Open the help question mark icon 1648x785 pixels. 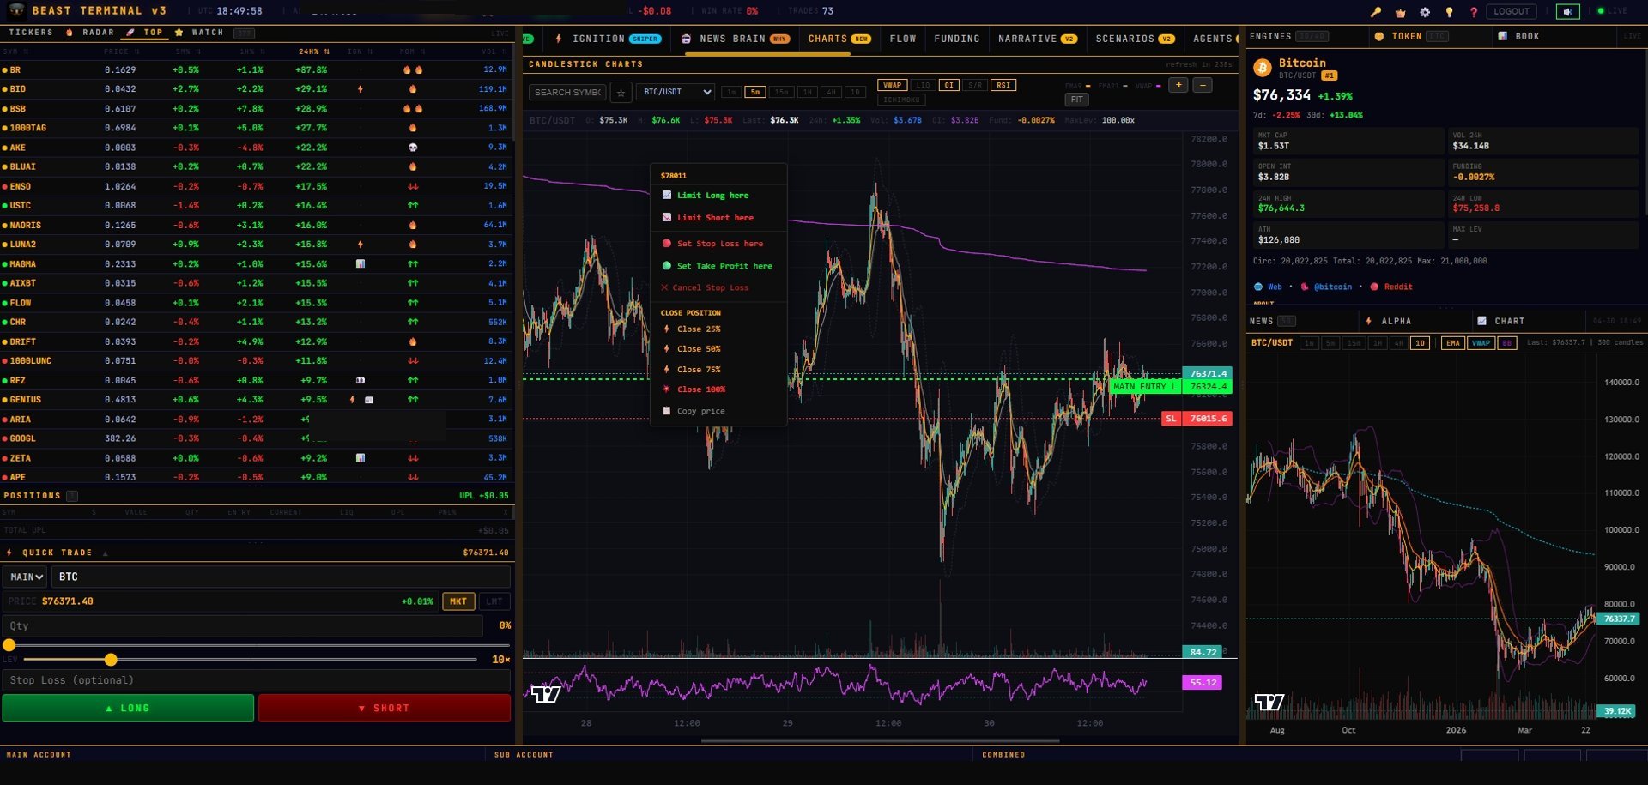pos(1474,11)
